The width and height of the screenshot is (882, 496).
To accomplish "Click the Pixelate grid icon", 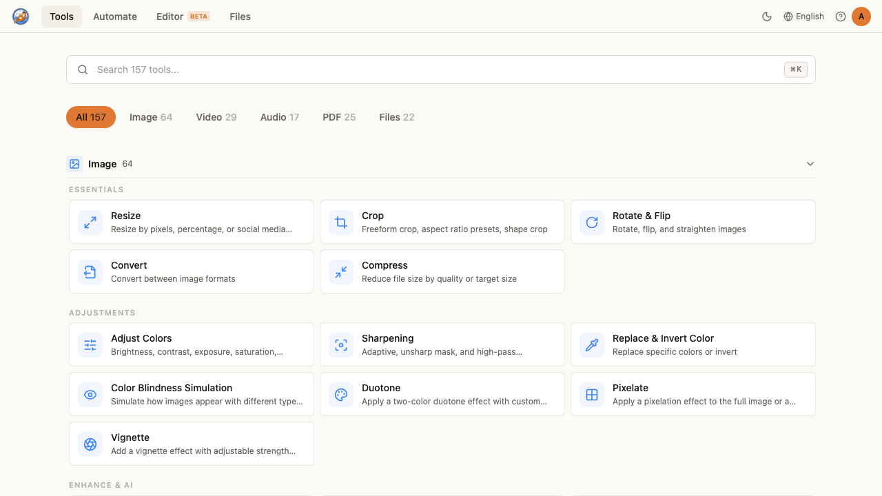I will [x=592, y=395].
